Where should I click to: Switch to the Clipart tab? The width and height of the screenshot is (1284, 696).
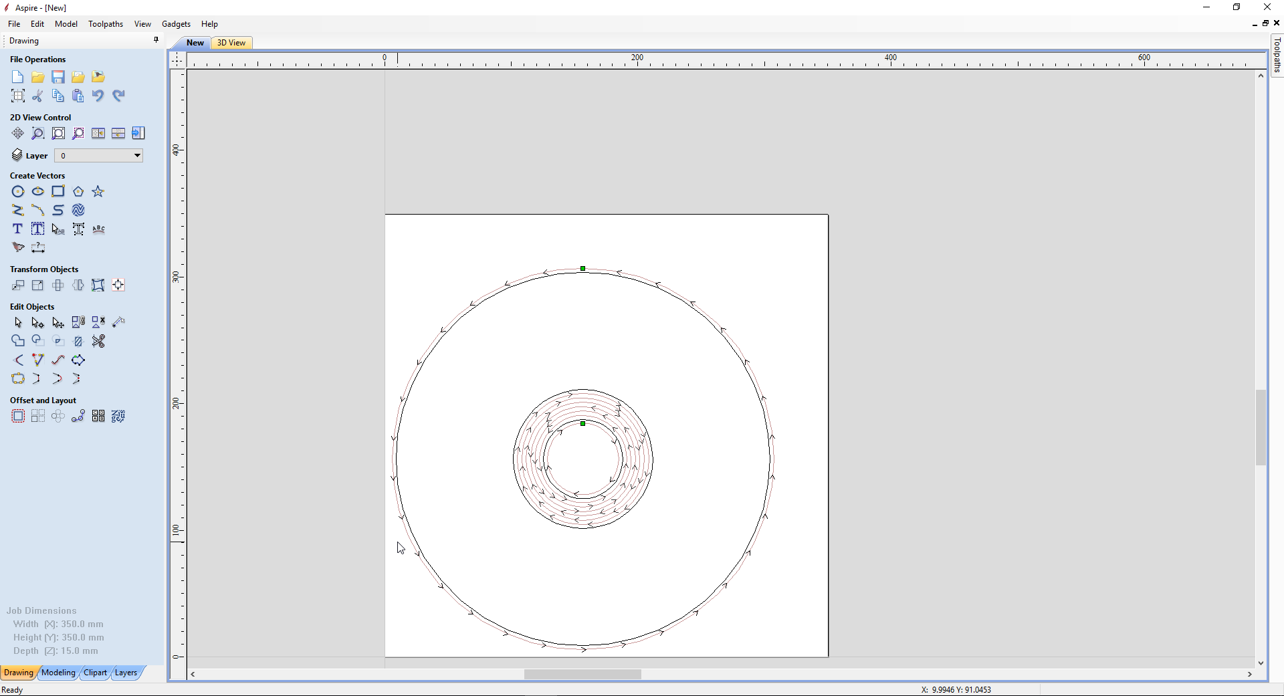click(x=95, y=673)
